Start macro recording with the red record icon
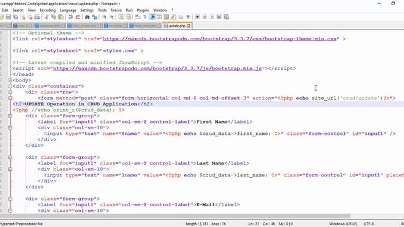 [198, 17]
